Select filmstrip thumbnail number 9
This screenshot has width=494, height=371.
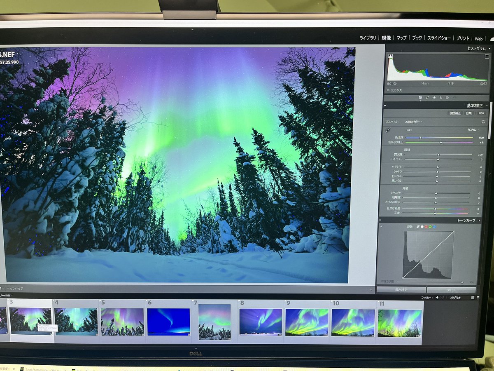tap(307, 322)
